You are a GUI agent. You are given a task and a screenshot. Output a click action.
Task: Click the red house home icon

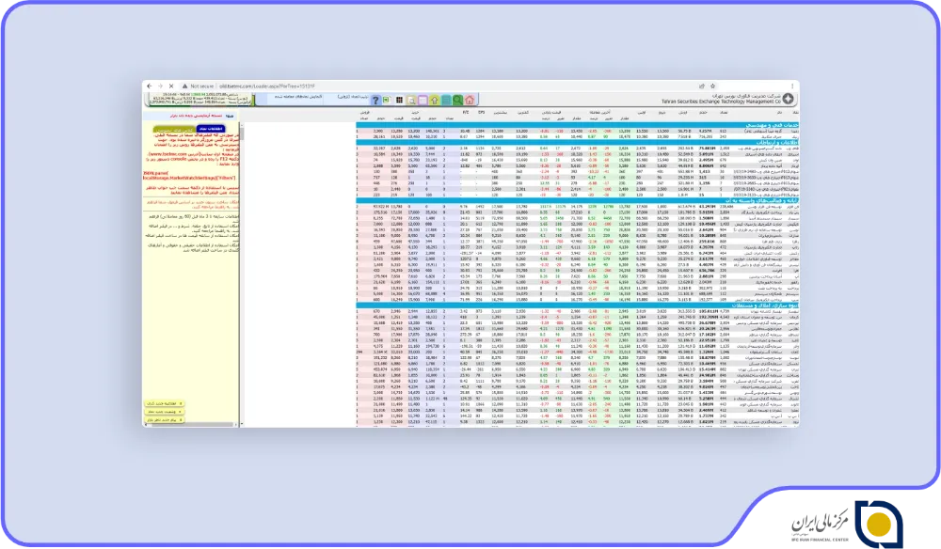pyautogui.click(x=470, y=100)
